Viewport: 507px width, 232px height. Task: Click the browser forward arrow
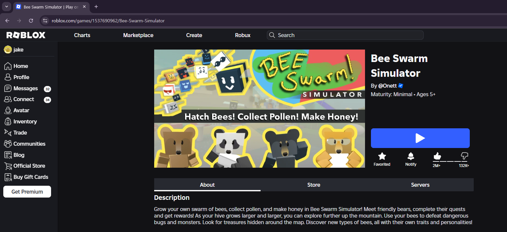(x=19, y=21)
